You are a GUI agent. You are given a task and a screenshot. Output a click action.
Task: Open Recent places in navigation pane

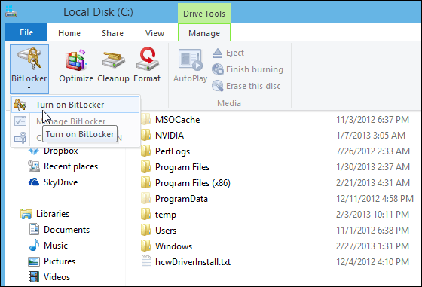pyautogui.click(x=71, y=166)
